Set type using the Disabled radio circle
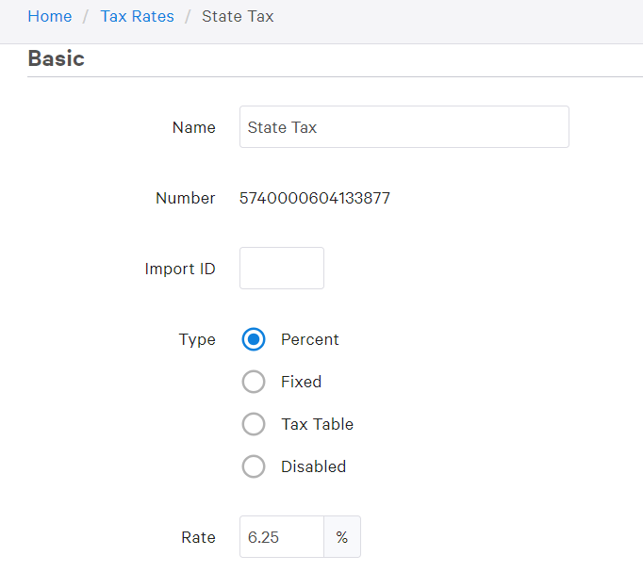This screenshot has height=572, width=643. [x=254, y=466]
